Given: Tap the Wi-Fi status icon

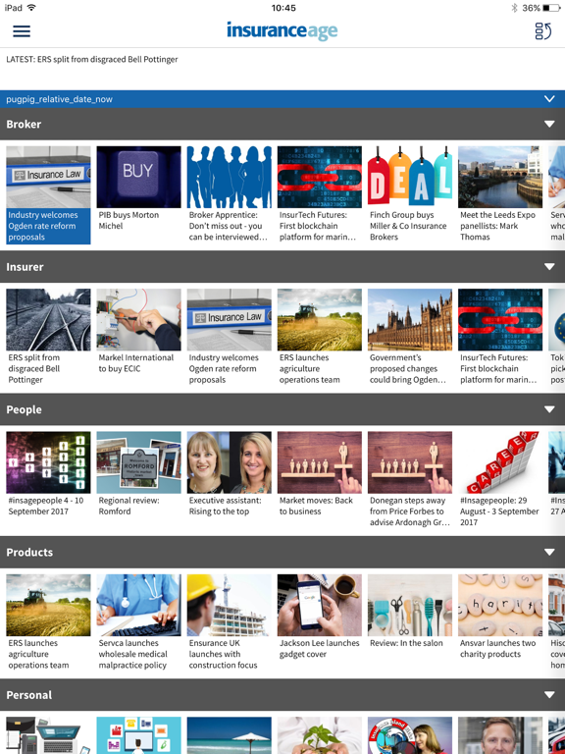Looking at the screenshot, I should click(31, 8).
